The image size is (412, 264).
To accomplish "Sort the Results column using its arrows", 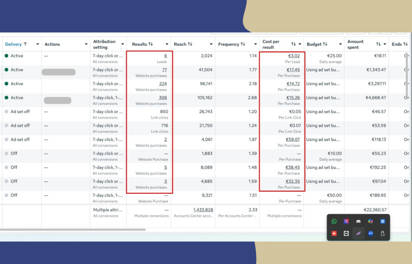I will pyautogui.click(x=151, y=44).
